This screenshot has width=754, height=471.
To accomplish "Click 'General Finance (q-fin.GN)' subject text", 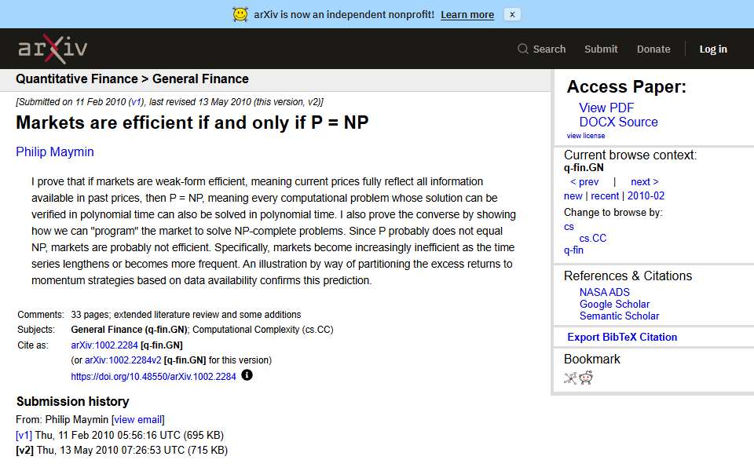I will pyautogui.click(x=129, y=330).
